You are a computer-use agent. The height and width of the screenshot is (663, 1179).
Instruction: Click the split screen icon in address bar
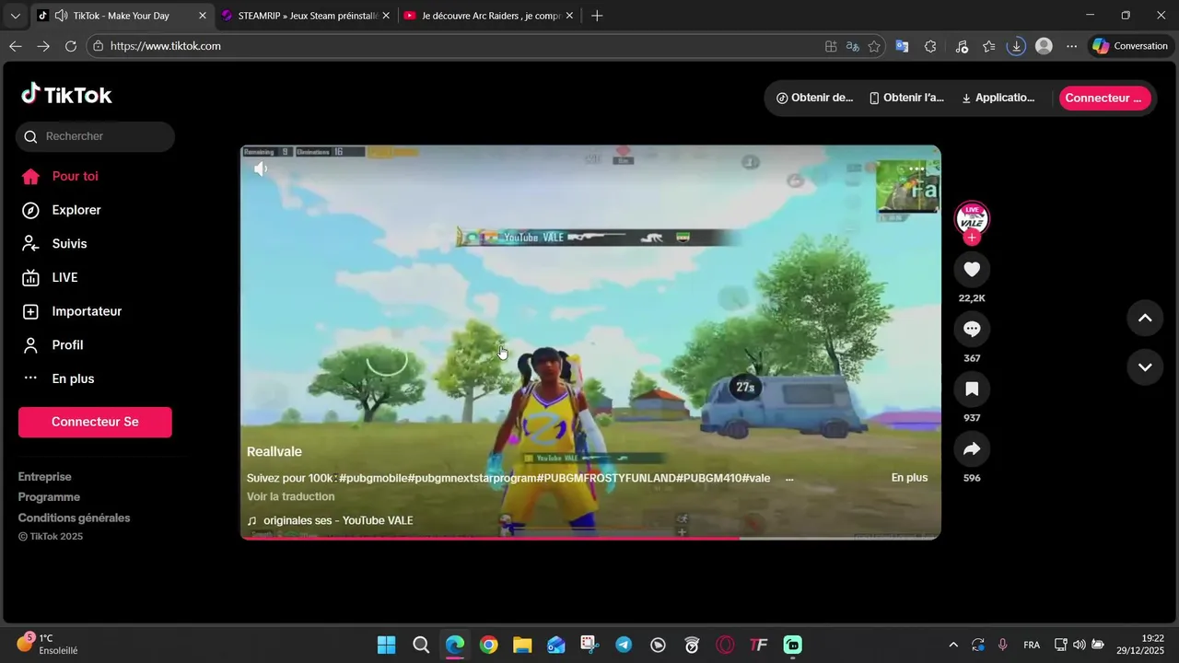[x=831, y=46]
